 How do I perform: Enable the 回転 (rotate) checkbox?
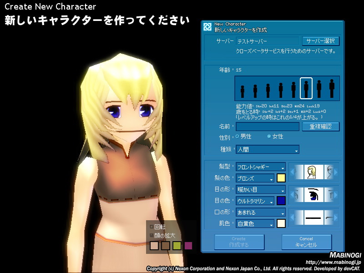click(152, 227)
